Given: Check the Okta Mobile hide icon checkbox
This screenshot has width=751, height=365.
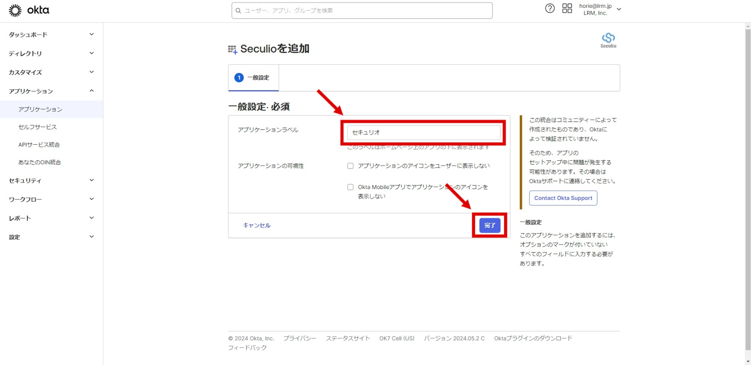Looking at the screenshot, I should pos(350,187).
